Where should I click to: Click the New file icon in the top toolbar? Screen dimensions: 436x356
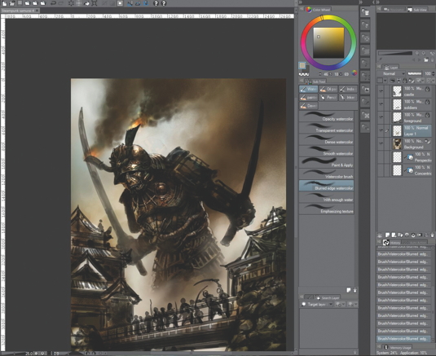click(5, 3)
